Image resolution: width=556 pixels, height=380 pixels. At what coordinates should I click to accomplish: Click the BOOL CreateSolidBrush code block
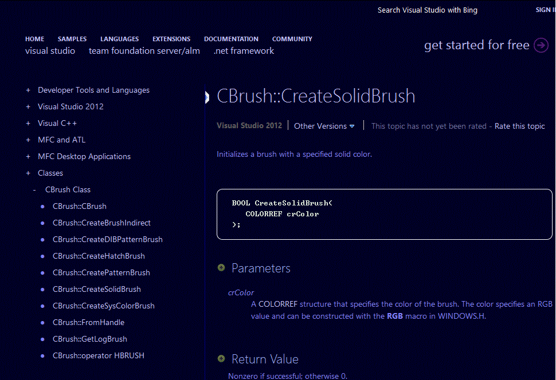(385, 214)
